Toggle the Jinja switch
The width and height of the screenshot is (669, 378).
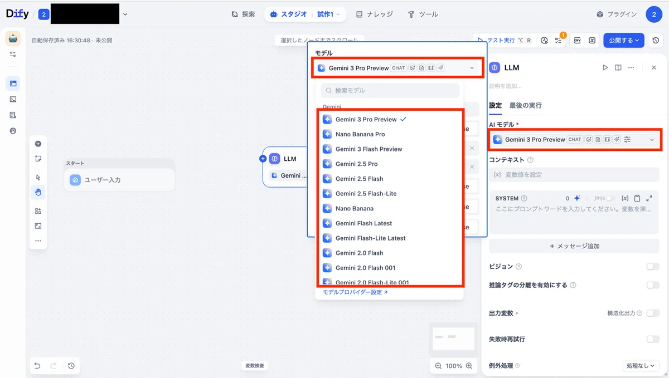(x=612, y=198)
